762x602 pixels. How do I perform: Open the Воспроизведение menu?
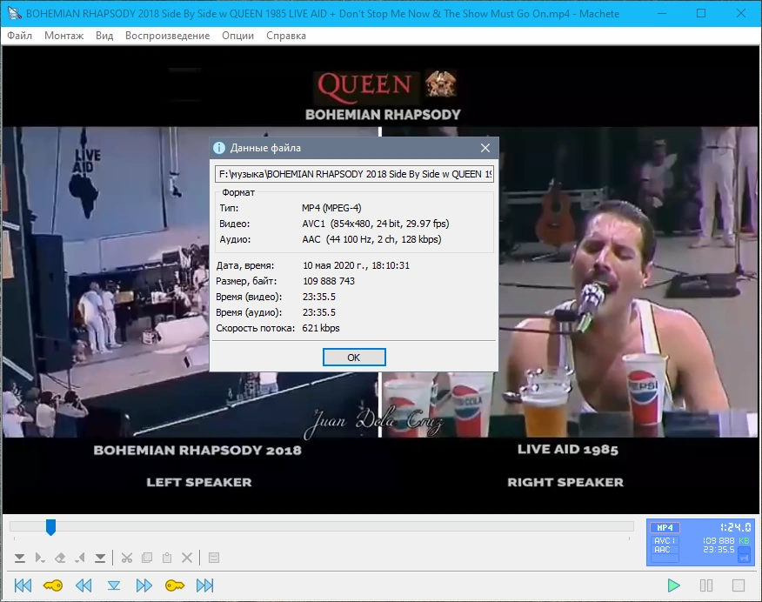[167, 36]
